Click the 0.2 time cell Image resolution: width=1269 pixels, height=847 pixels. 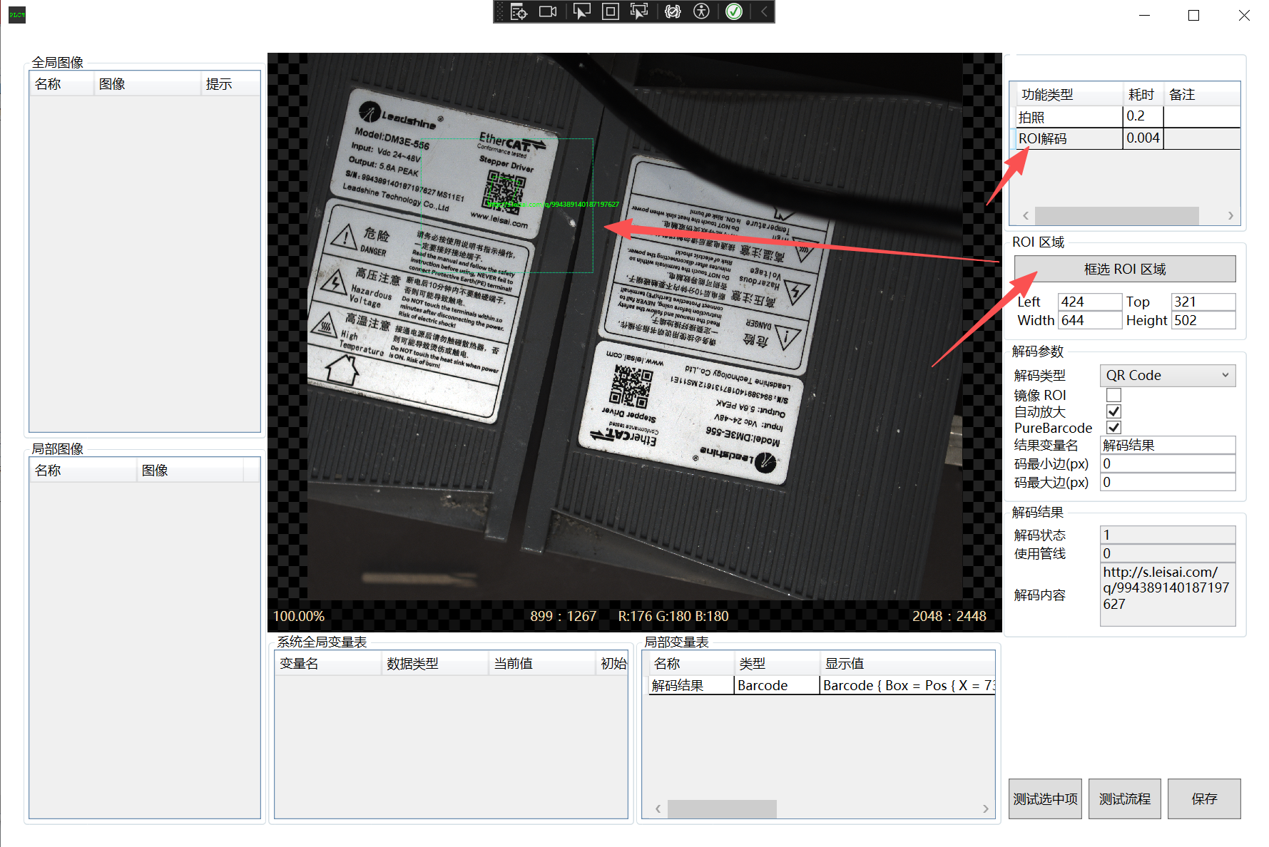1143,117
